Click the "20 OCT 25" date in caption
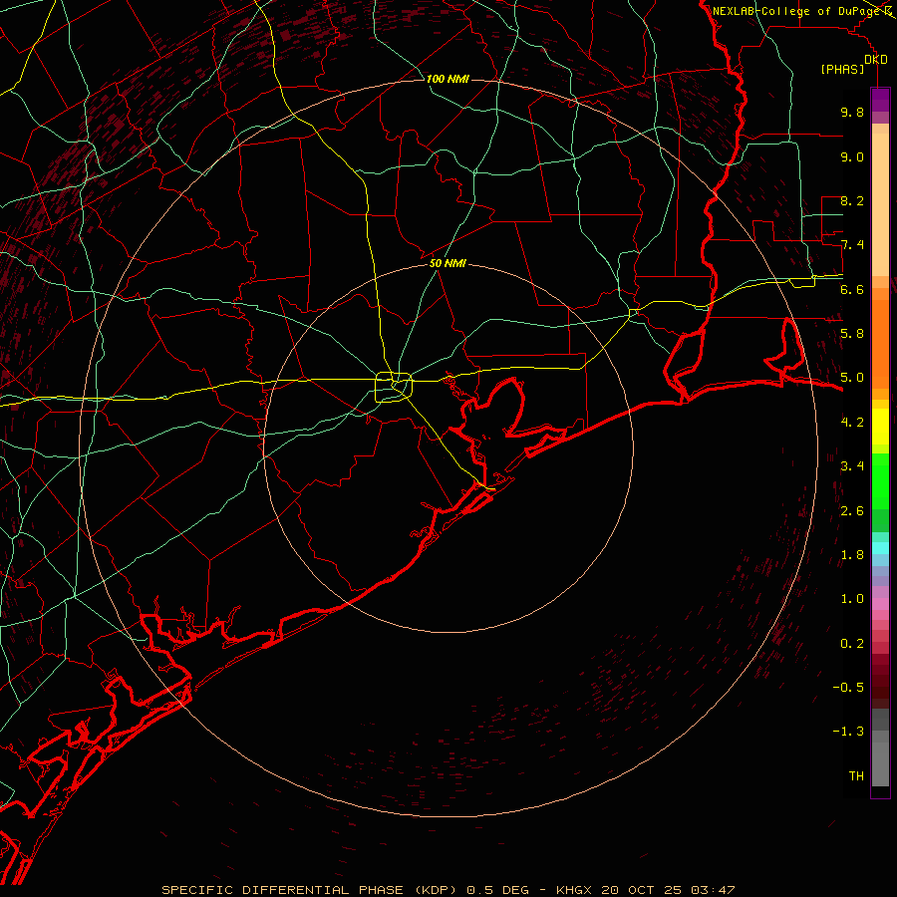 pyautogui.click(x=643, y=890)
